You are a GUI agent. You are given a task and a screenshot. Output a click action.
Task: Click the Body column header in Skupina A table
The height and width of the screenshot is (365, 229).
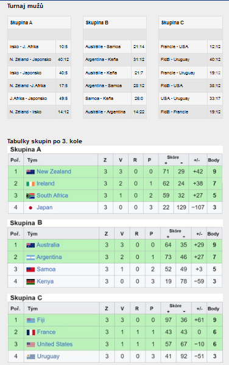(x=214, y=160)
